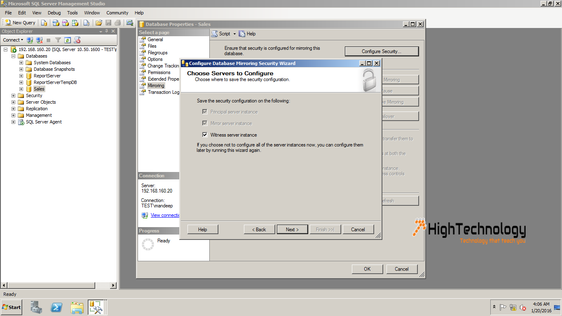Open Windows PowerShell from taskbar

(x=57, y=307)
